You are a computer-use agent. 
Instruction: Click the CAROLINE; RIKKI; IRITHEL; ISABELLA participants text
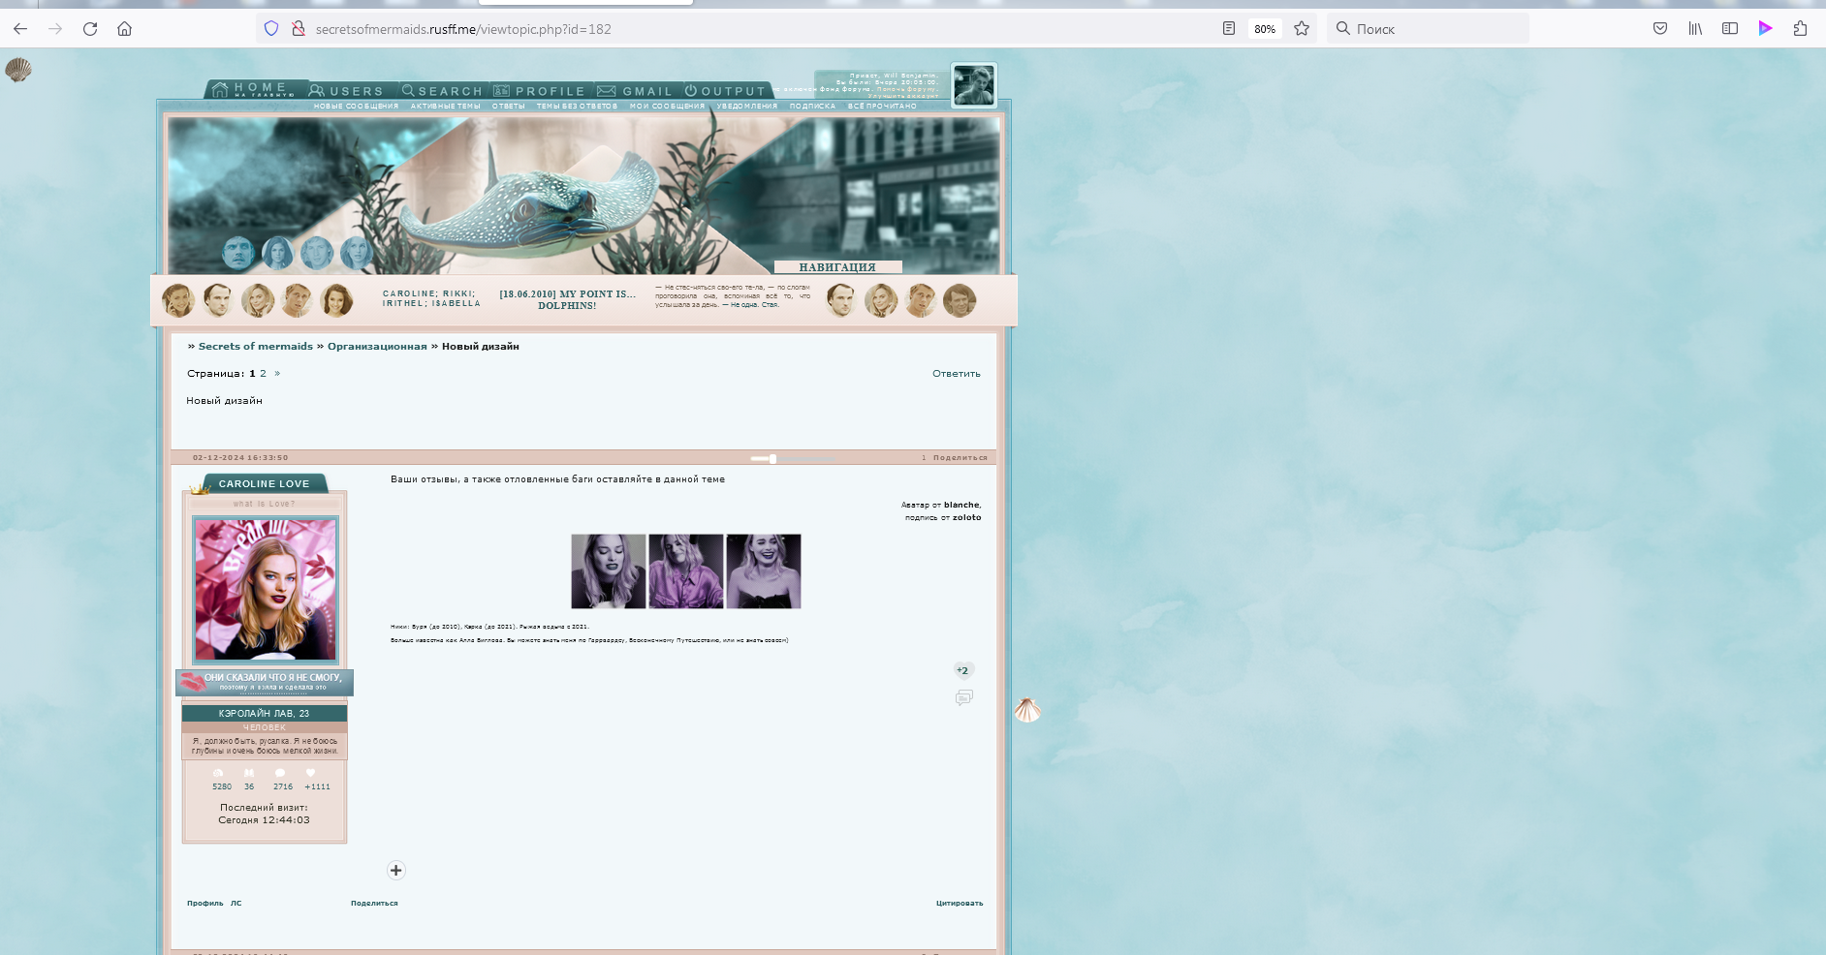point(431,298)
